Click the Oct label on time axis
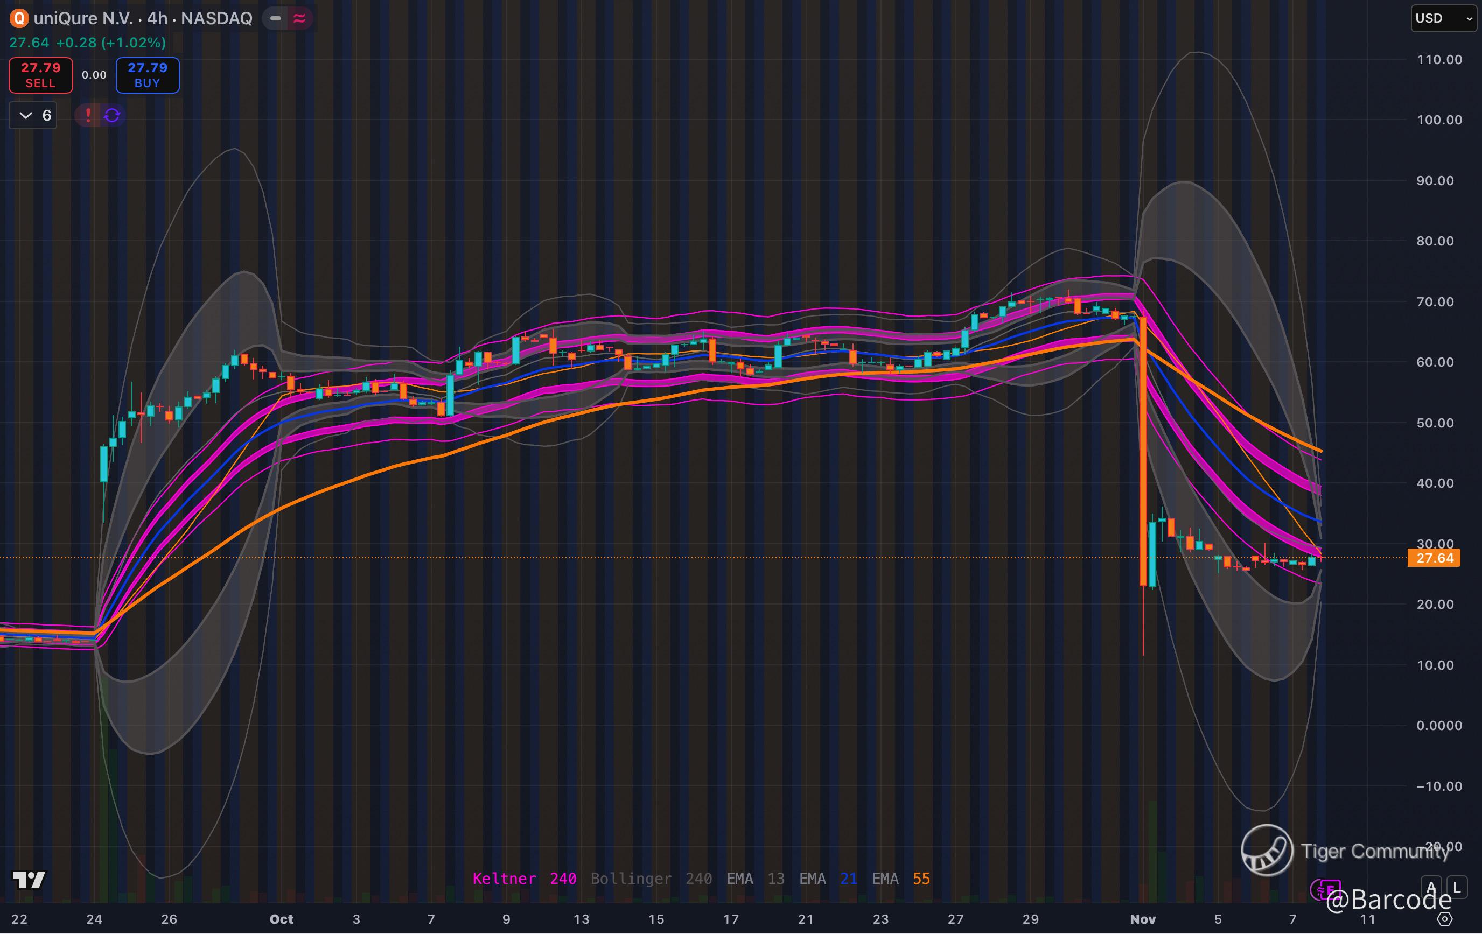 [x=281, y=919]
